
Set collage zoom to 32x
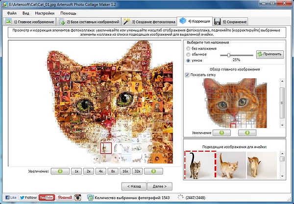click(137, 171)
